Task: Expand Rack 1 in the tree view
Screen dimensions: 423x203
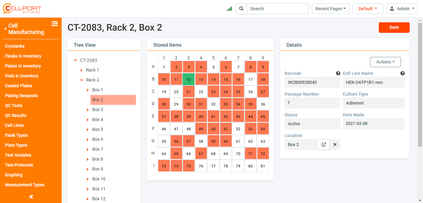Action: pyautogui.click(x=82, y=70)
